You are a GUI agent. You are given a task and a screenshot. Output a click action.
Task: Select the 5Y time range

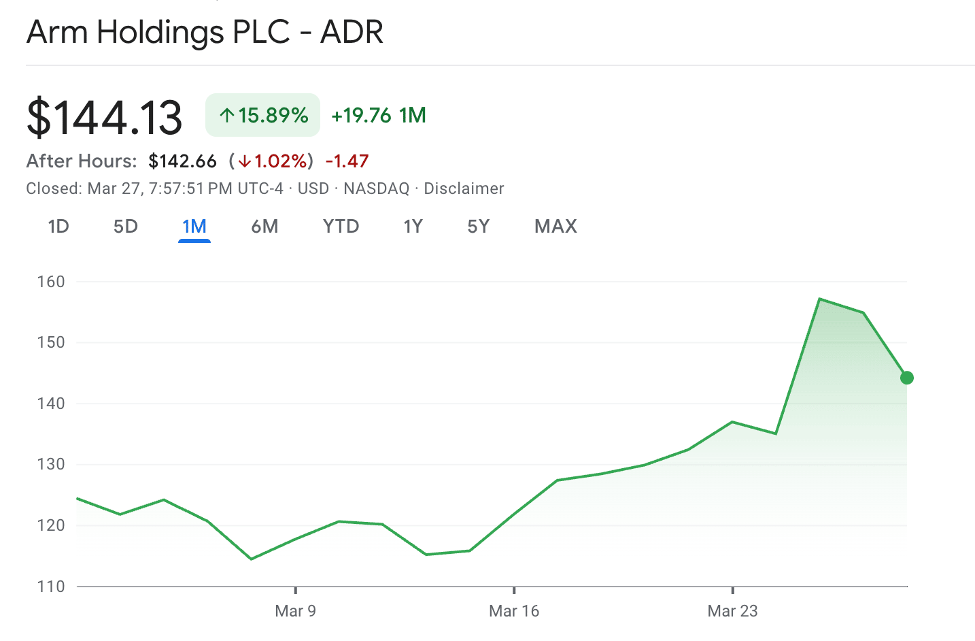(478, 227)
